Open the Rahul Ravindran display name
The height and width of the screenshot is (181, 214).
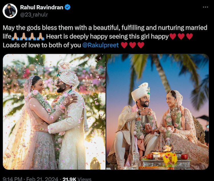(42, 7)
